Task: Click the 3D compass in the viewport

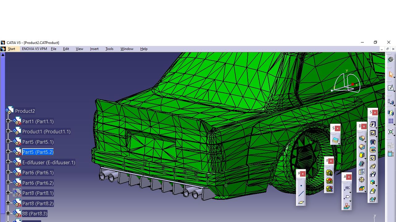Action: click(x=346, y=83)
